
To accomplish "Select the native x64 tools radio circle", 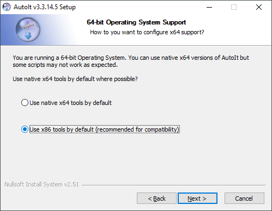I will pos(25,103).
